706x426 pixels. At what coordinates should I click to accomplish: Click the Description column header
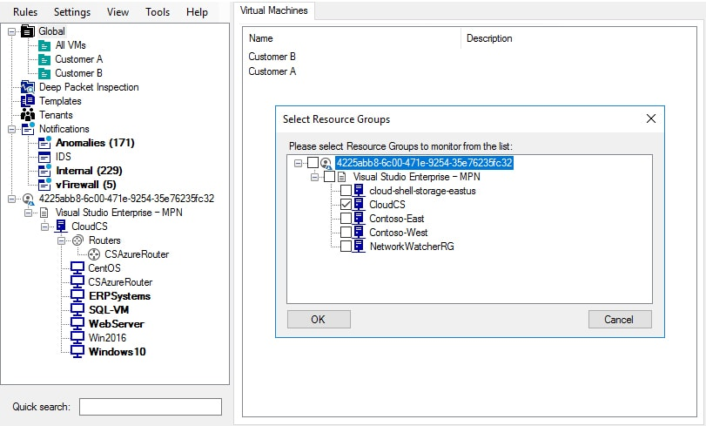578,38
